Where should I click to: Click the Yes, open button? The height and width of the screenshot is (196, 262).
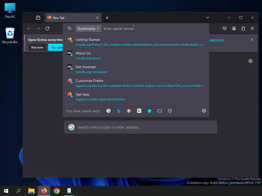[56, 47]
